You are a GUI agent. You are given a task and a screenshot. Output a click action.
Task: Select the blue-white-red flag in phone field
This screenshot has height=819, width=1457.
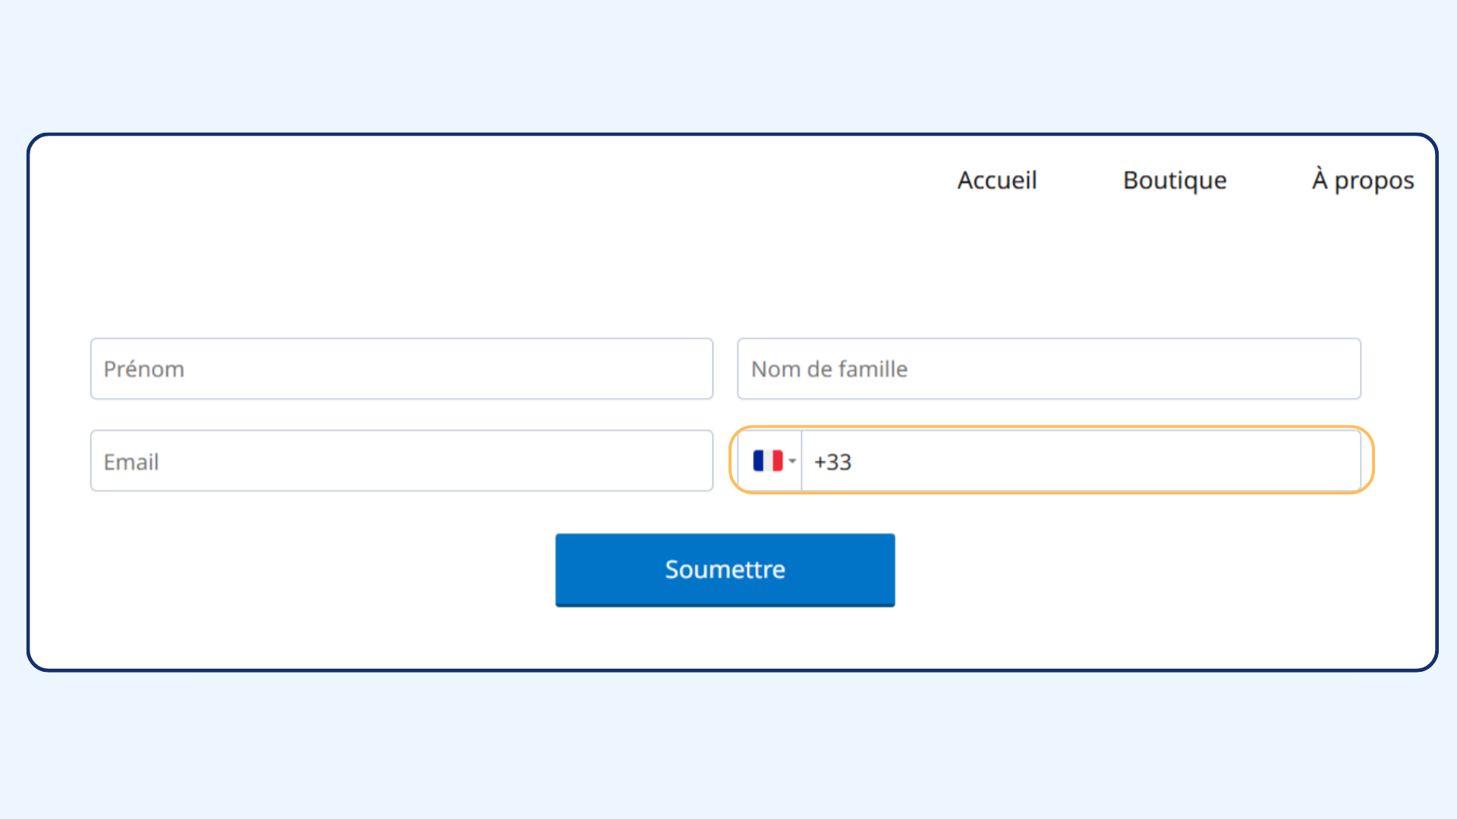click(767, 461)
